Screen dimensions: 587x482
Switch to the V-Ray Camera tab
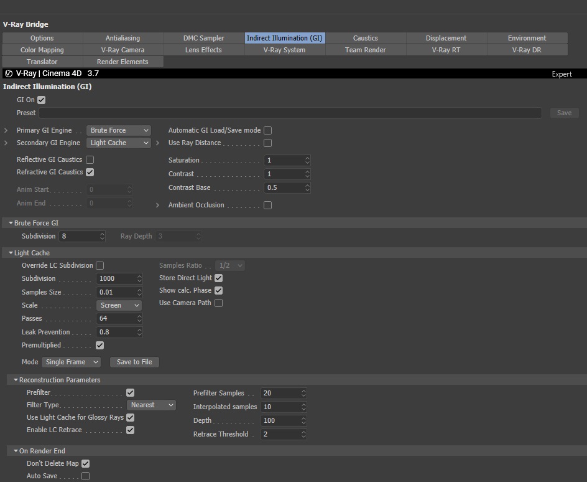click(x=122, y=50)
